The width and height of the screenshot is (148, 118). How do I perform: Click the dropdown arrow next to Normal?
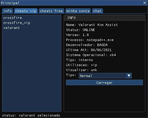point(129,76)
